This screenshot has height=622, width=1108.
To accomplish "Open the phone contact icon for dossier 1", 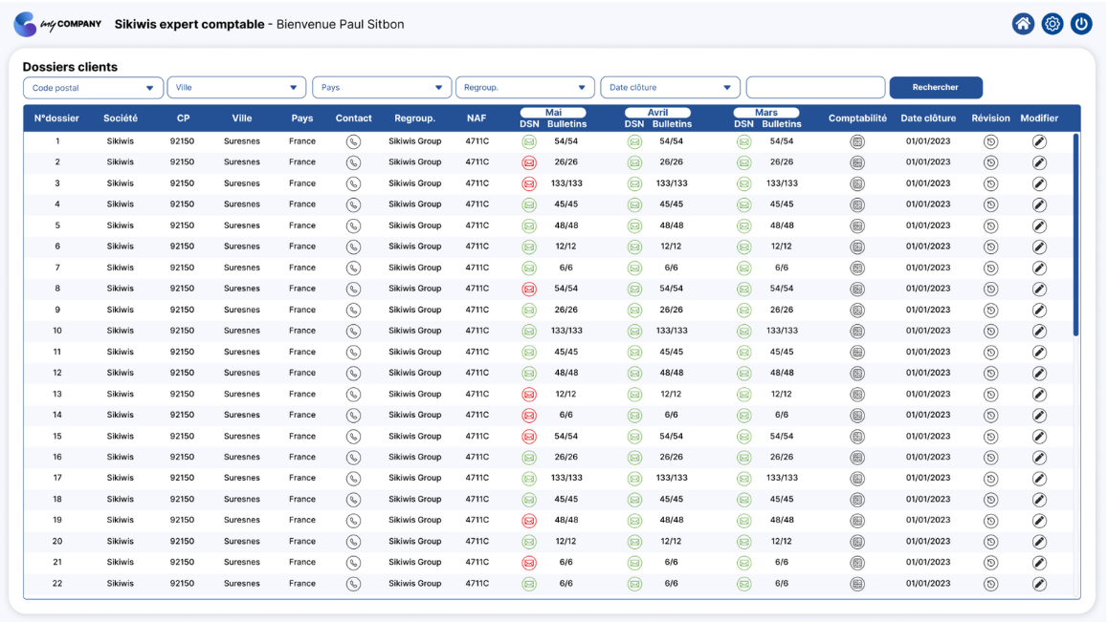I will 353,142.
